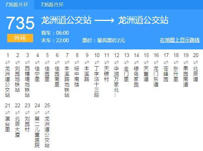Select stop 7 本溪路地铁站

pos(67,82)
